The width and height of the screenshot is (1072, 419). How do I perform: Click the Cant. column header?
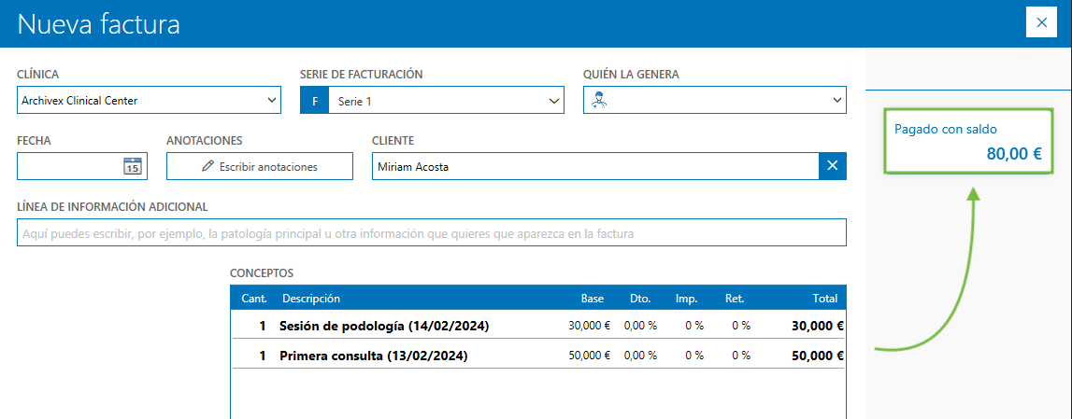click(254, 299)
